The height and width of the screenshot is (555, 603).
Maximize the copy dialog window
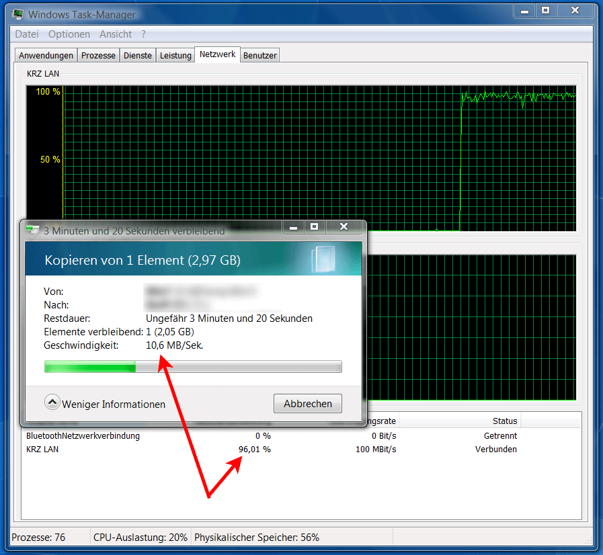[x=314, y=228]
